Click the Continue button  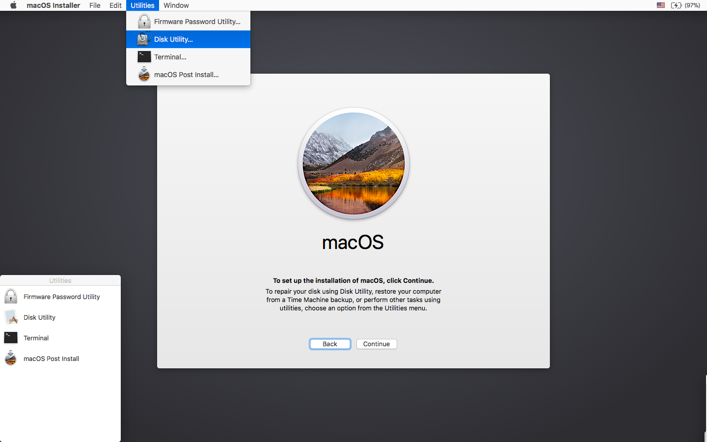click(x=377, y=344)
